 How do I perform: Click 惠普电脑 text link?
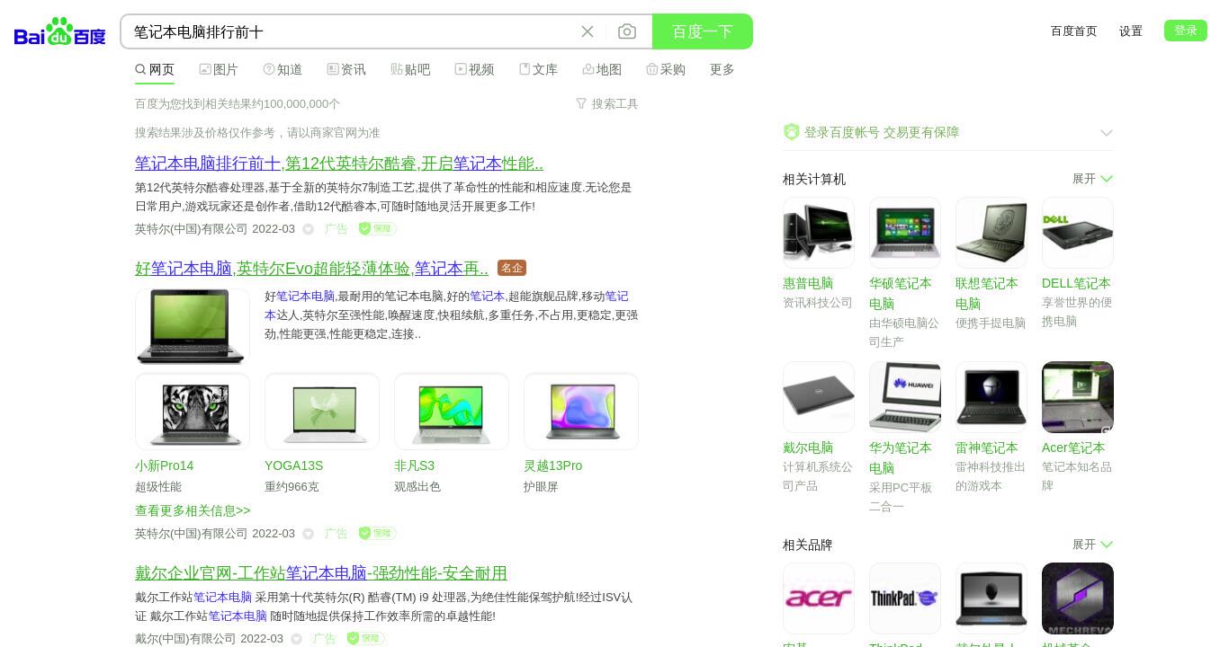808,283
